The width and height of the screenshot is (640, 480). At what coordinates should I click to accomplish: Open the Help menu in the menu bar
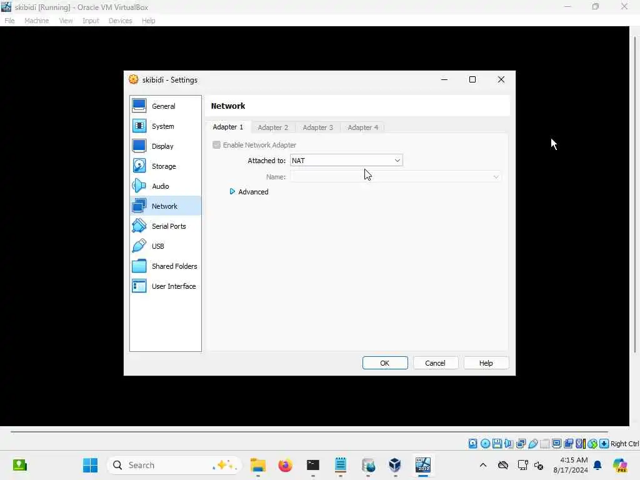click(x=148, y=21)
